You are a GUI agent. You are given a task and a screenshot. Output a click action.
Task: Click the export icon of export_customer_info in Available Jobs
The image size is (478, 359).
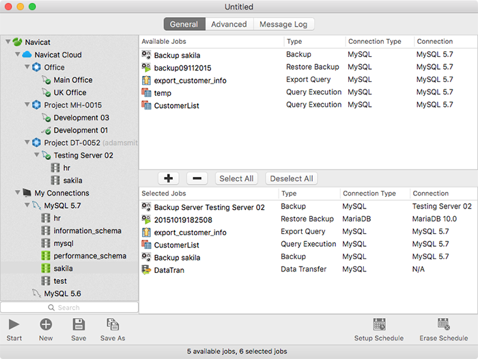pyautogui.click(x=146, y=80)
